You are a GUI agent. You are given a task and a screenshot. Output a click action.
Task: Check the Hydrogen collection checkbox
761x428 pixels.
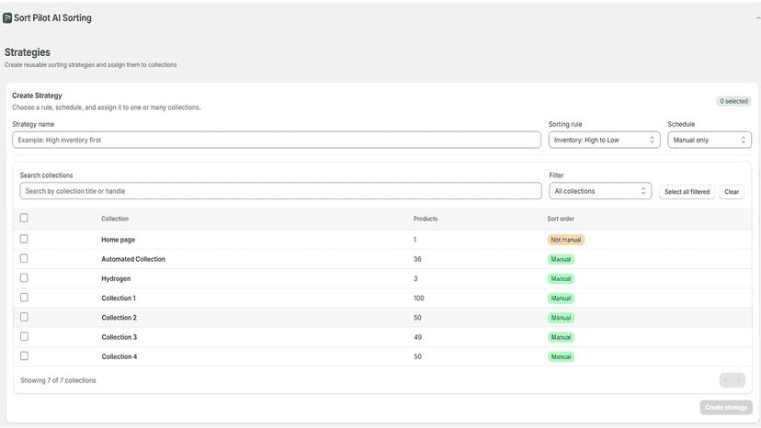click(24, 277)
